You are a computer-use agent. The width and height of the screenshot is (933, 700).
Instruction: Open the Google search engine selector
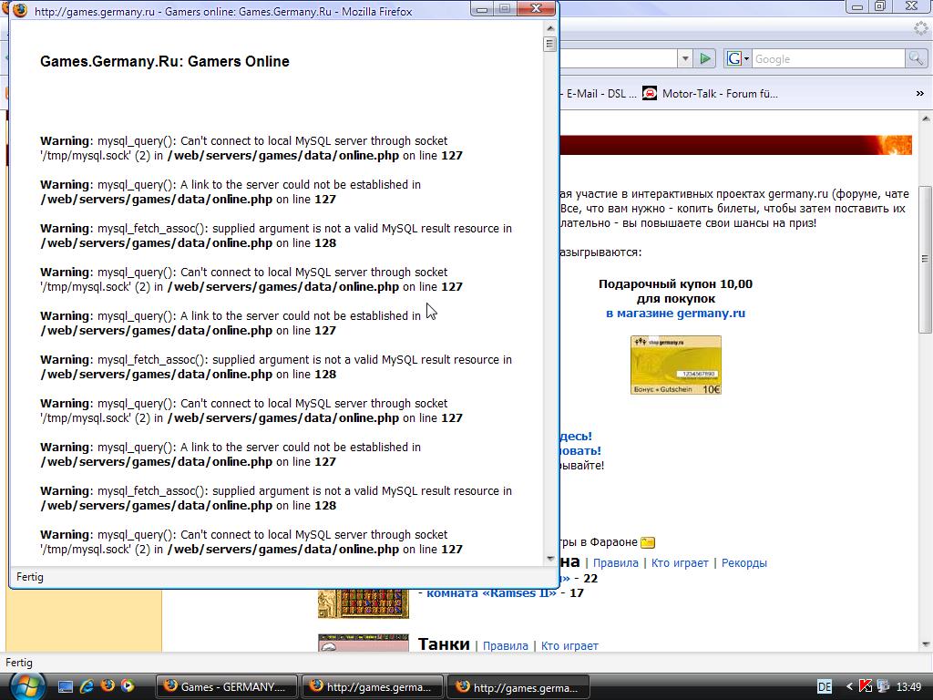(738, 58)
